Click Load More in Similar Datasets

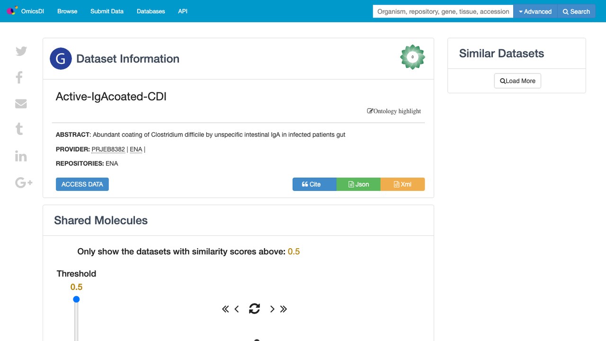point(517,81)
